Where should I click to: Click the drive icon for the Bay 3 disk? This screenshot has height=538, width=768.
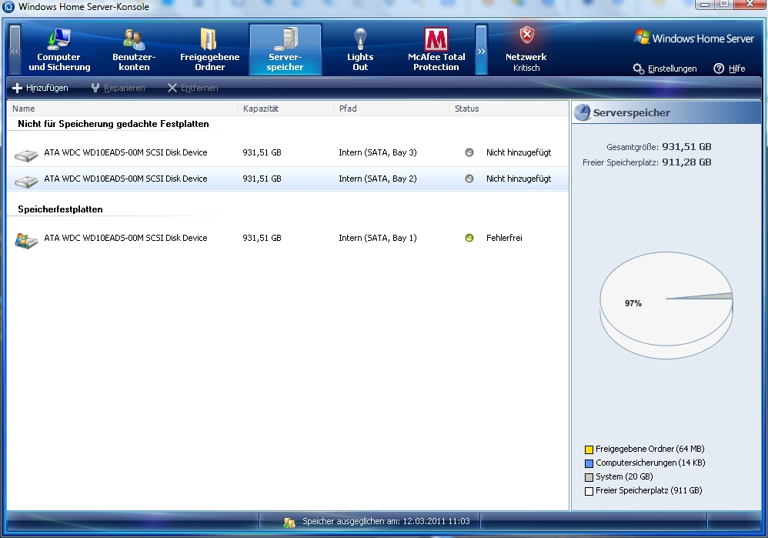(x=26, y=155)
